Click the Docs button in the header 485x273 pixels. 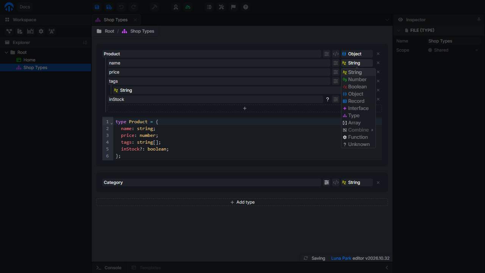(25, 7)
